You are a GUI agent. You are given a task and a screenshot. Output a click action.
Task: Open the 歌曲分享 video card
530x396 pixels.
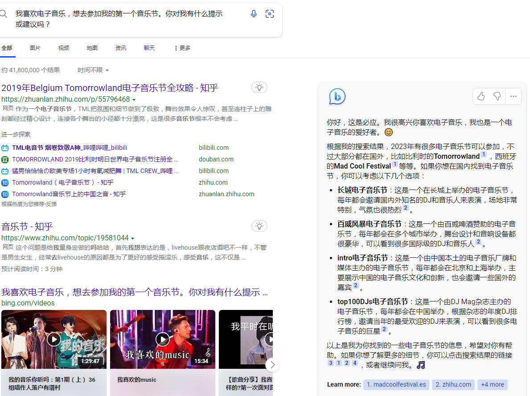click(246, 353)
